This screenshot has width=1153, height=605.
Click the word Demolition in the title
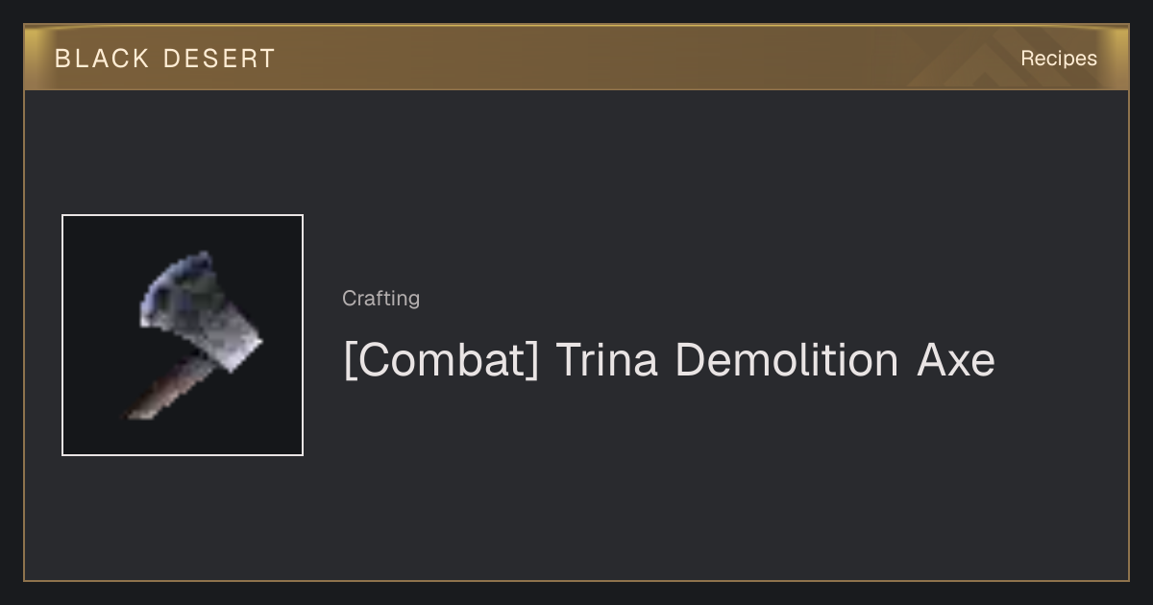(787, 360)
